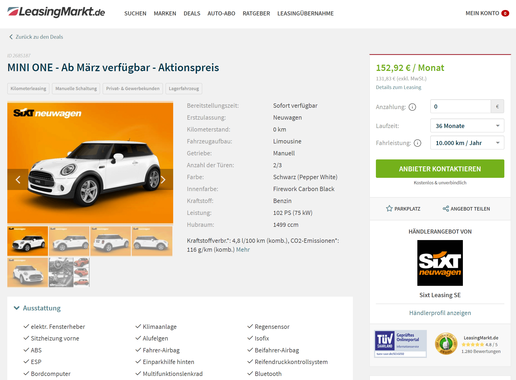Click the Fahrleistung info icon
516x380 pixels.
point(418,143)
